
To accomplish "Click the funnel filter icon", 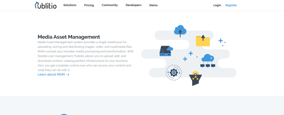I will click(x=196, y=78).
